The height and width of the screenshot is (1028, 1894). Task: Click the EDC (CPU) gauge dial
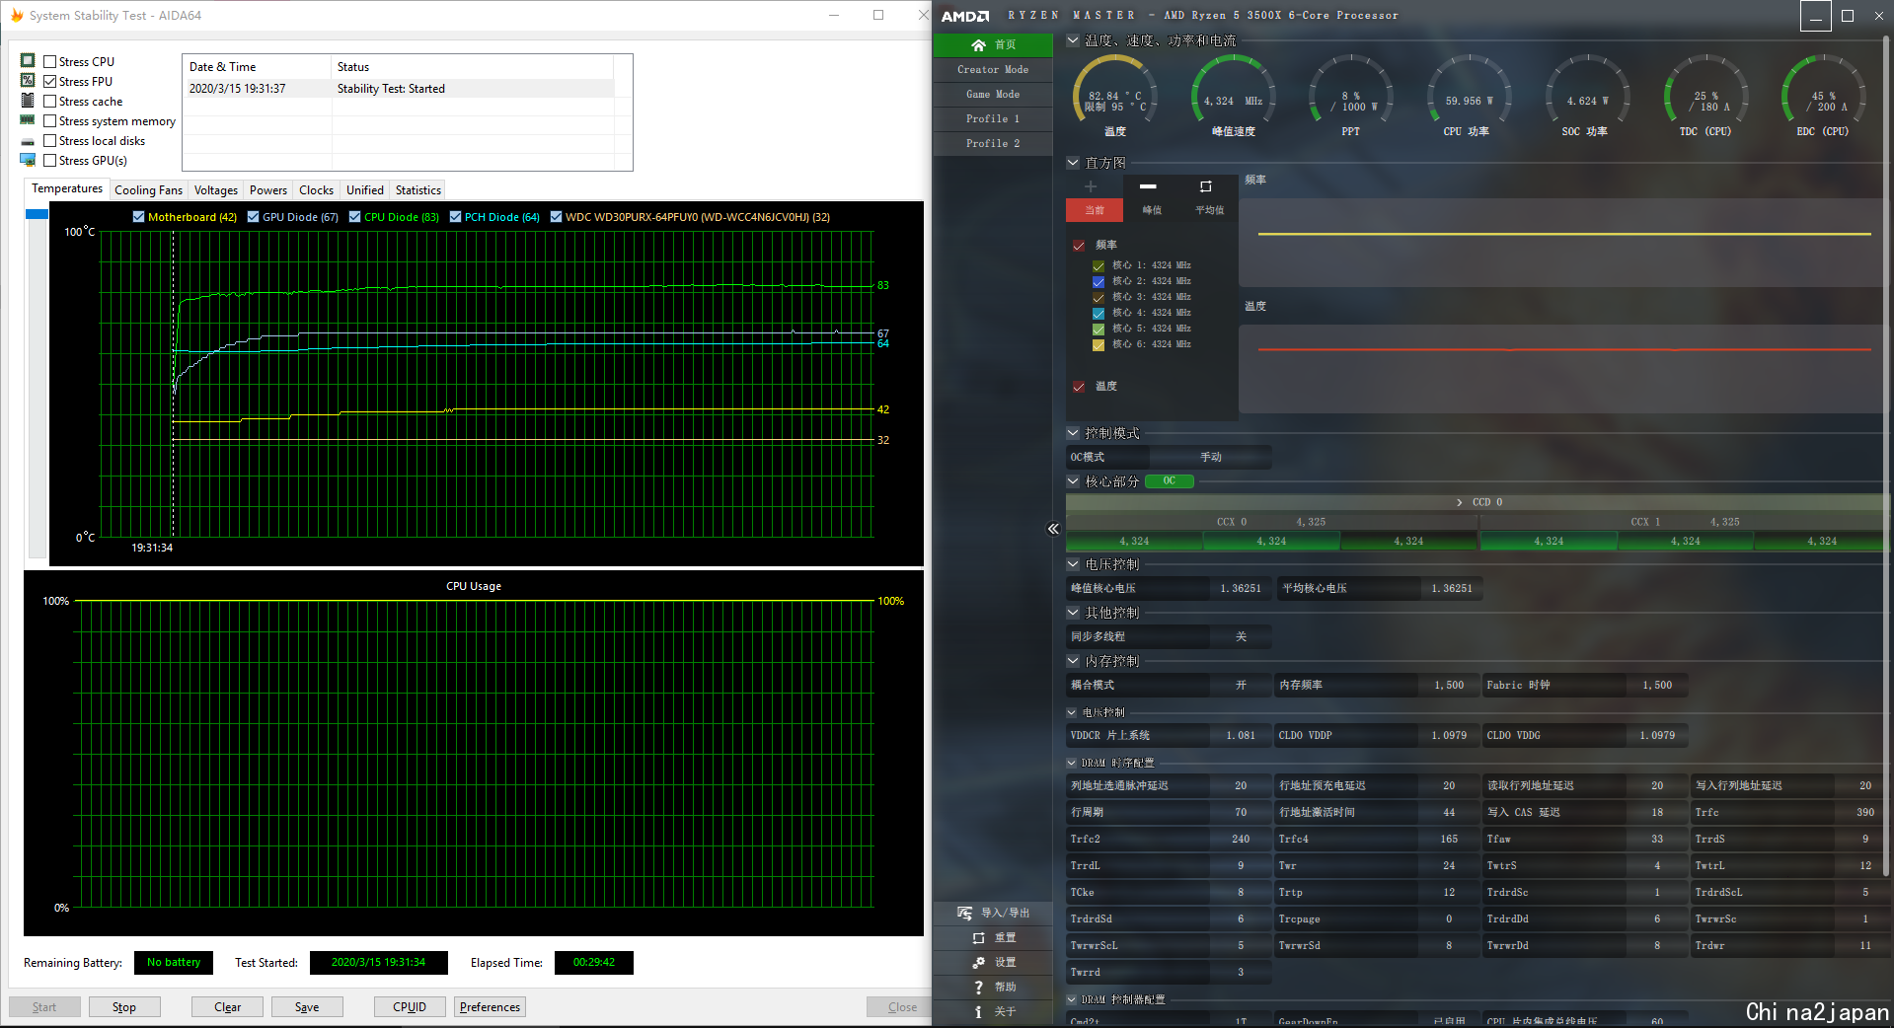(1823, 91)
